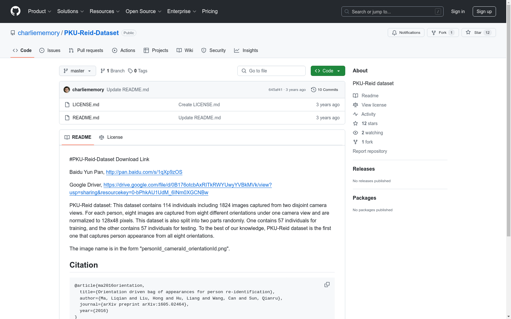Click the branch icon beside 1 Branch
The height and width of the screenshot is (319, 511).
click(103, 71)
